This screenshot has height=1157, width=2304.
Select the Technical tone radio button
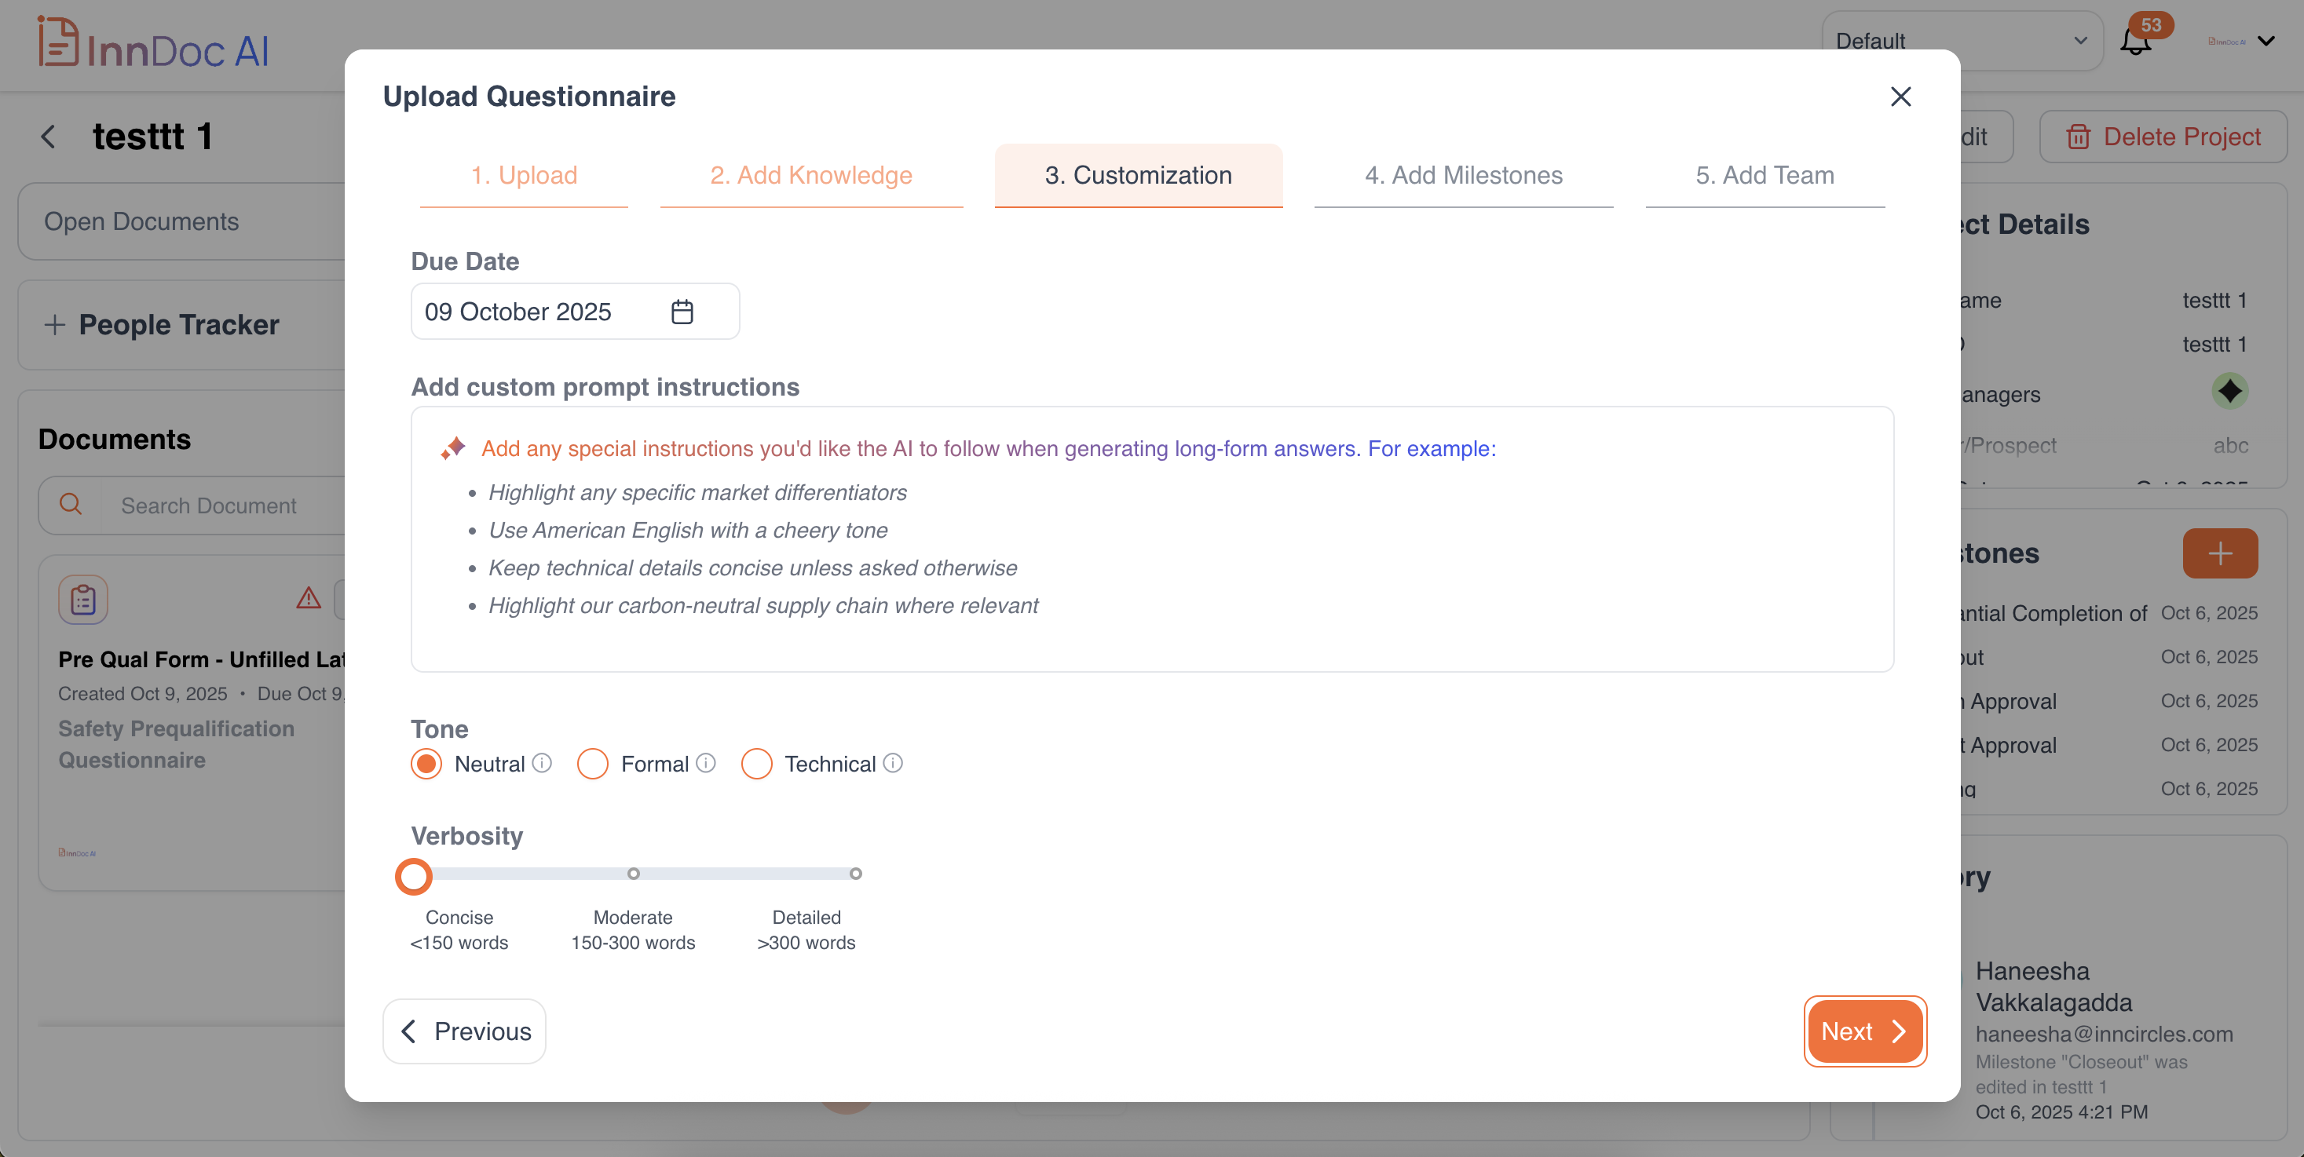(x=755, y=764)
